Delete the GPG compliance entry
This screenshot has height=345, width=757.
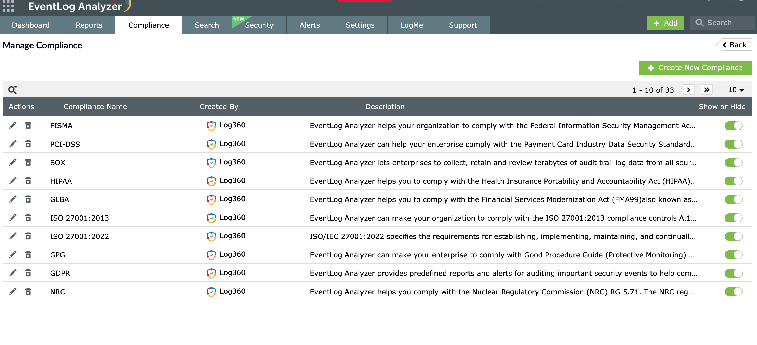click(x=28, y=255)
